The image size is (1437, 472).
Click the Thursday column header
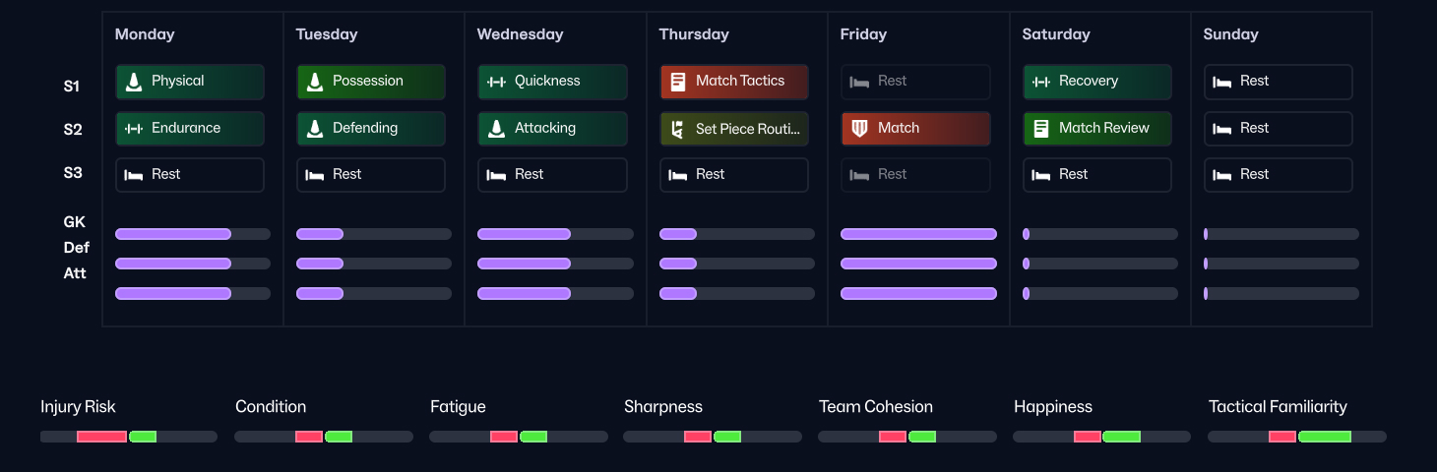(x=694, y=34)
